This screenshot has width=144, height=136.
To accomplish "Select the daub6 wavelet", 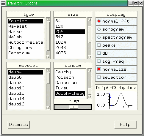I will click(26, 78).
